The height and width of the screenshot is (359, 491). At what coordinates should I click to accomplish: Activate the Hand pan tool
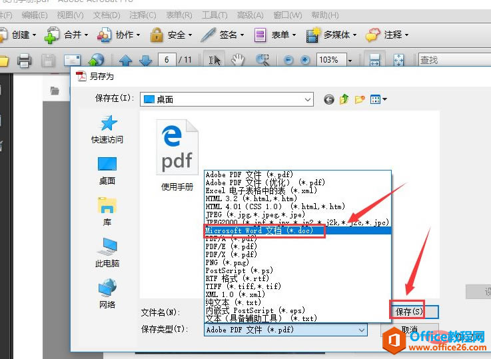[x=238, y=60]
